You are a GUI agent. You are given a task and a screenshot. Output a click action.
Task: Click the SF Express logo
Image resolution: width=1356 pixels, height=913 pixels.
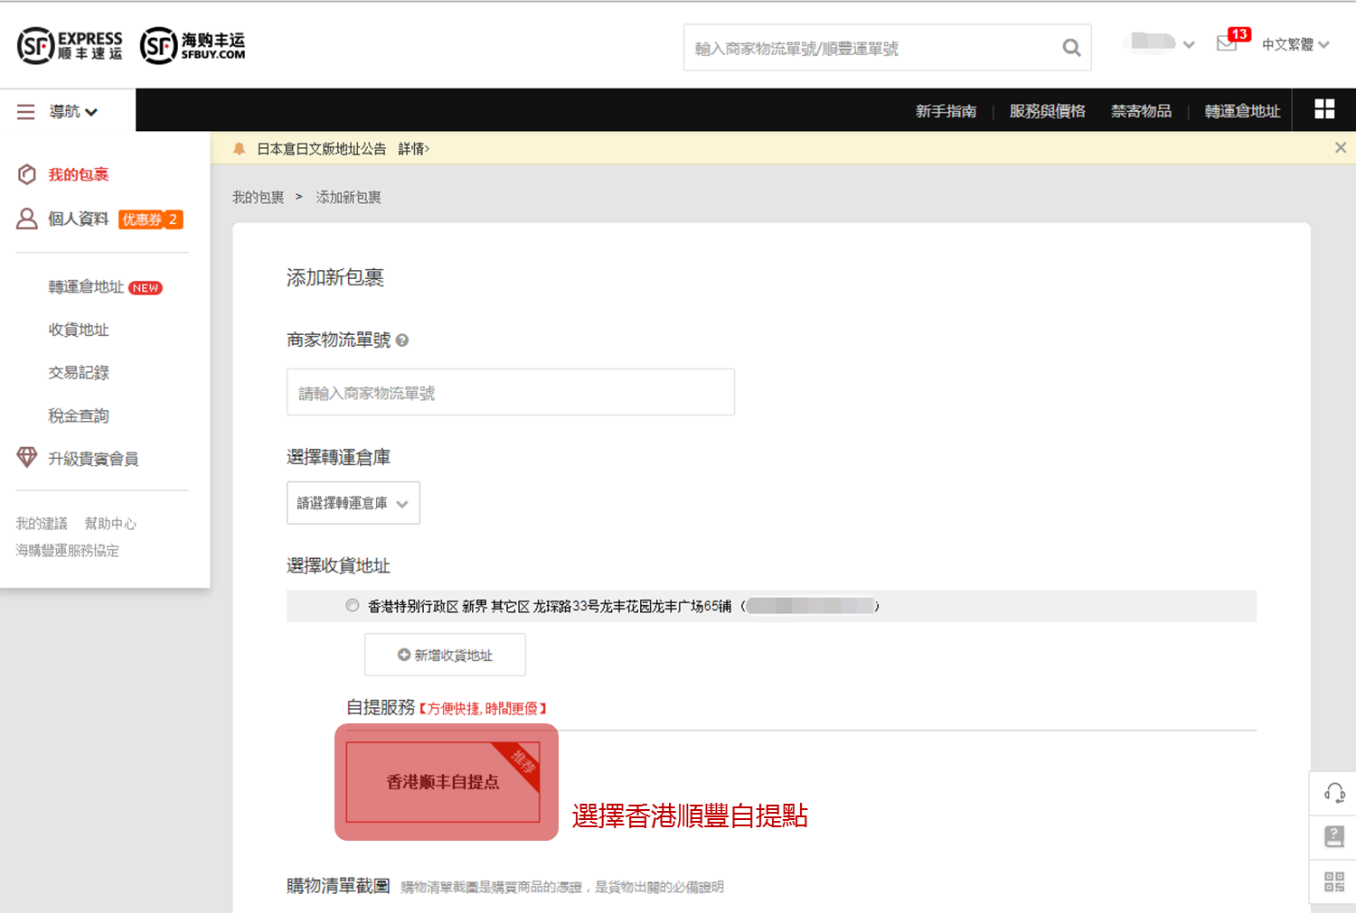click(70, 45)
